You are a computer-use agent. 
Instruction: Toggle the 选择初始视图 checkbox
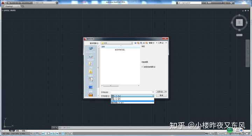coord(142,67)
